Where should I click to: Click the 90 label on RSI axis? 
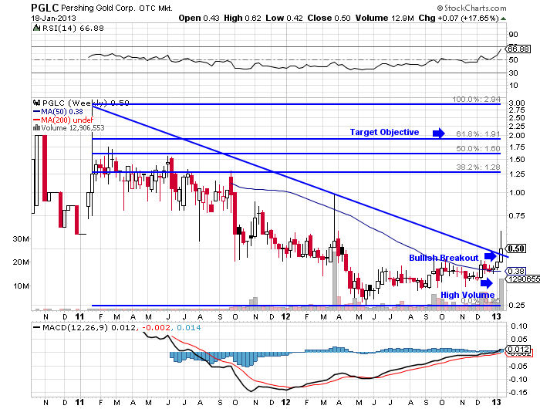coord(514,34)
